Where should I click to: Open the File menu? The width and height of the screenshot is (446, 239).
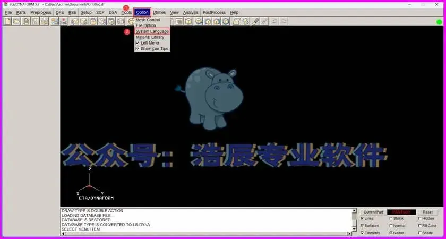pyautogui.click(x=8, y=13)
